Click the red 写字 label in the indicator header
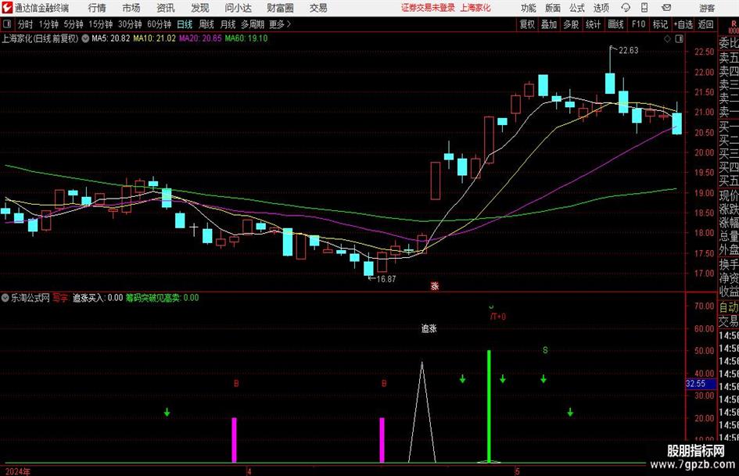Viewport: 739px width, 476px height. pyautogui.click(x=60, y=298)
